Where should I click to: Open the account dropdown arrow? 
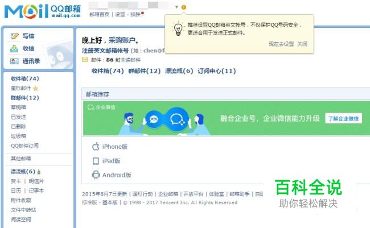pos(176,7)
